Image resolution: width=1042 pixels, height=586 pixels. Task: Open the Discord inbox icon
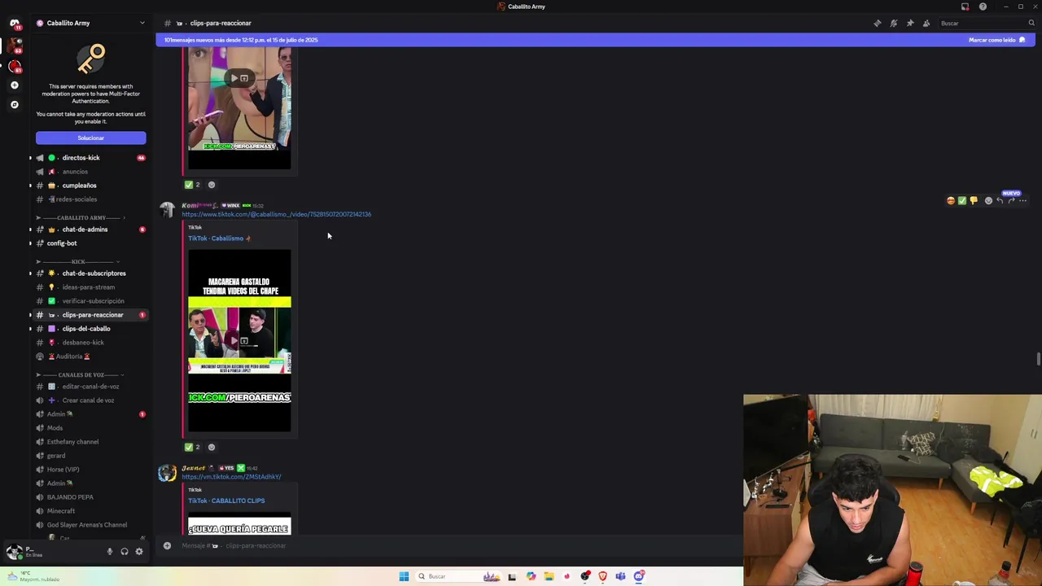pos(965,7)
